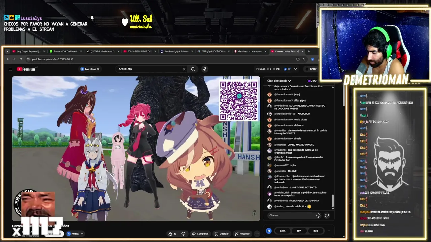Expand the stats bar chevron

(329, 231)
